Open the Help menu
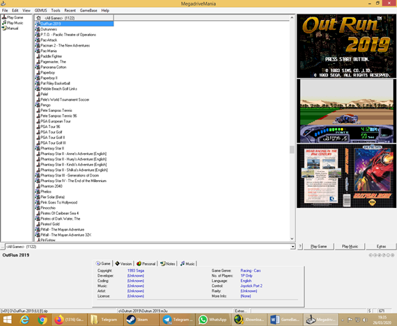Image resolution: width=397 pixels, height=326 pixels. pos(105,10)
